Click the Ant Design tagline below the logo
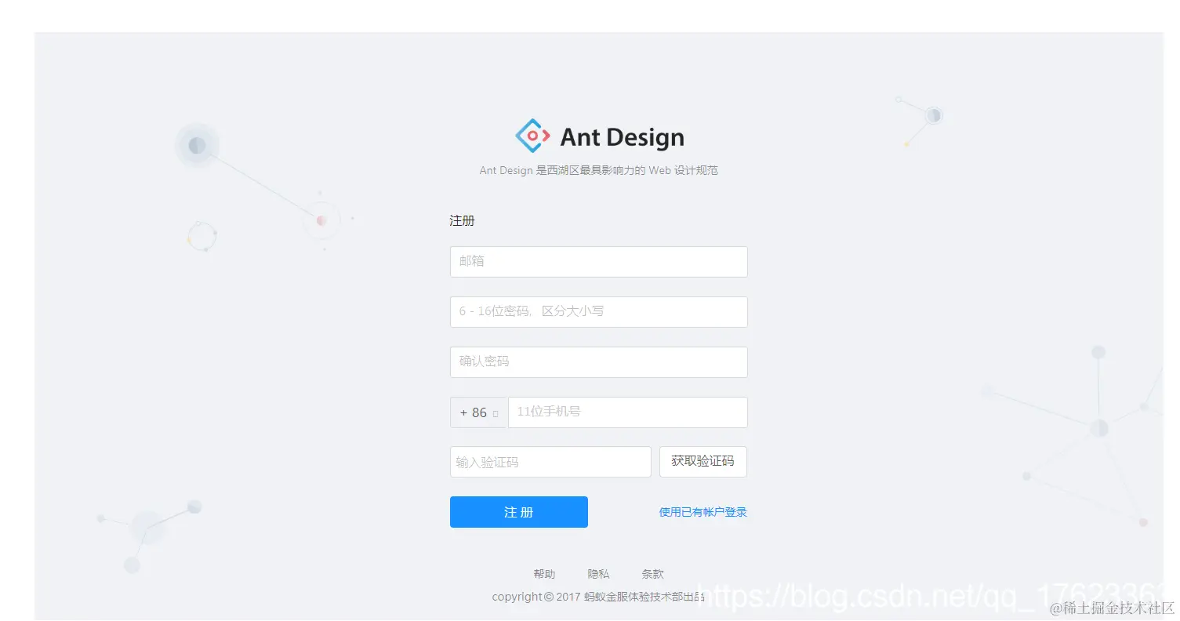Viewport: 1180px width, 621px height. coord(598,169)
